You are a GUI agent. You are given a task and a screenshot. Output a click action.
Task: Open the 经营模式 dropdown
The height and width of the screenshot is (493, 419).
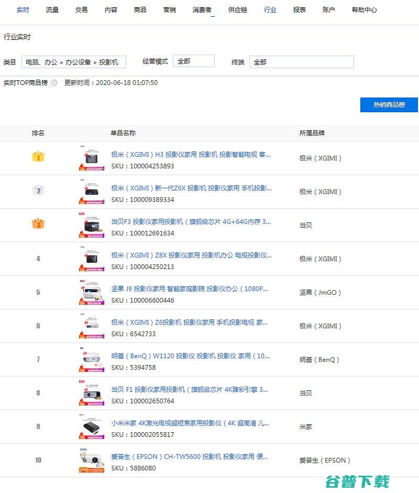pyautogui.click(x=194, y=61)
